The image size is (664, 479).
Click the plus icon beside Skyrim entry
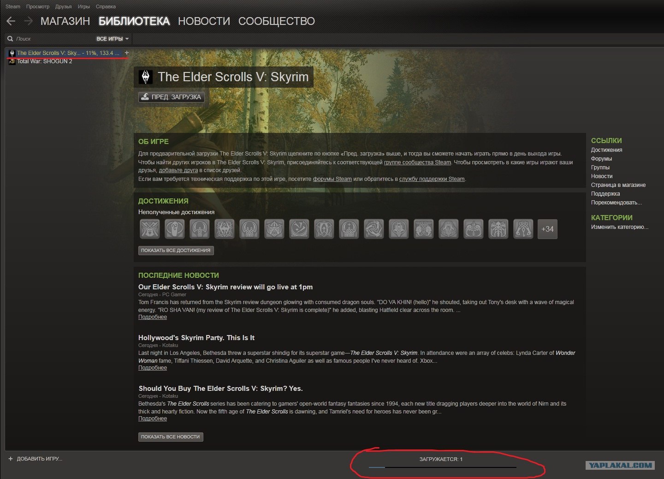[x=127, y=53]
